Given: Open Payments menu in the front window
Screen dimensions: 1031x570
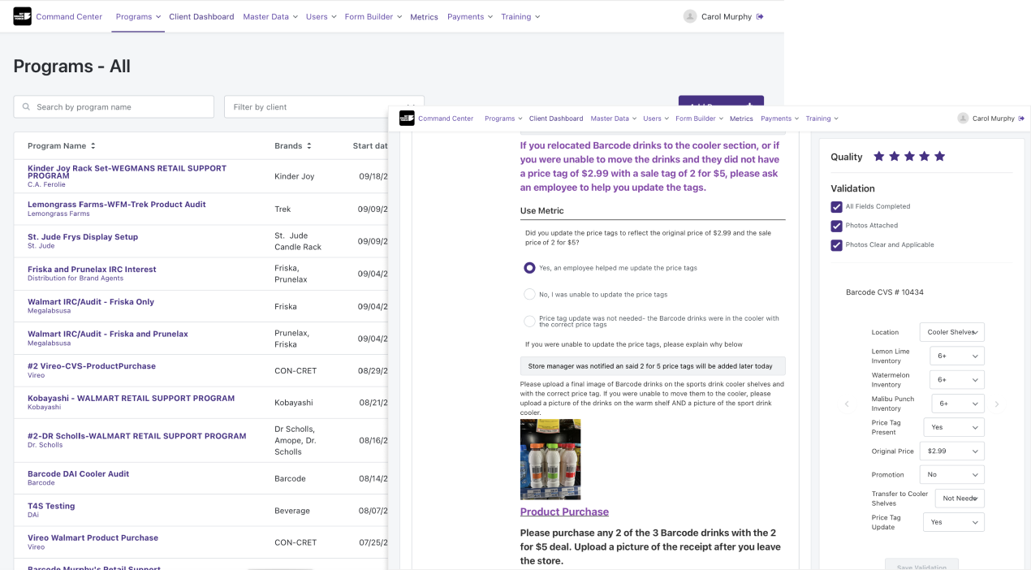Looking at the screenshot, I should click(x=779, y=119).
